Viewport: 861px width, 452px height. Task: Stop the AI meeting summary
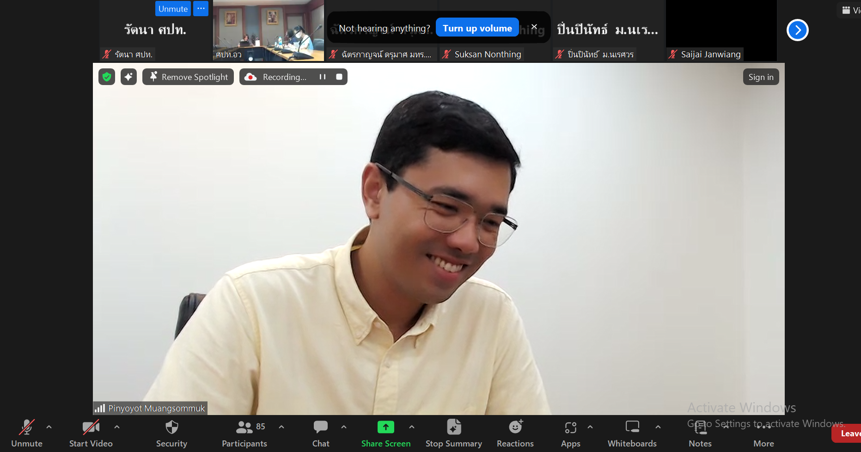click(x=454, y=434)
